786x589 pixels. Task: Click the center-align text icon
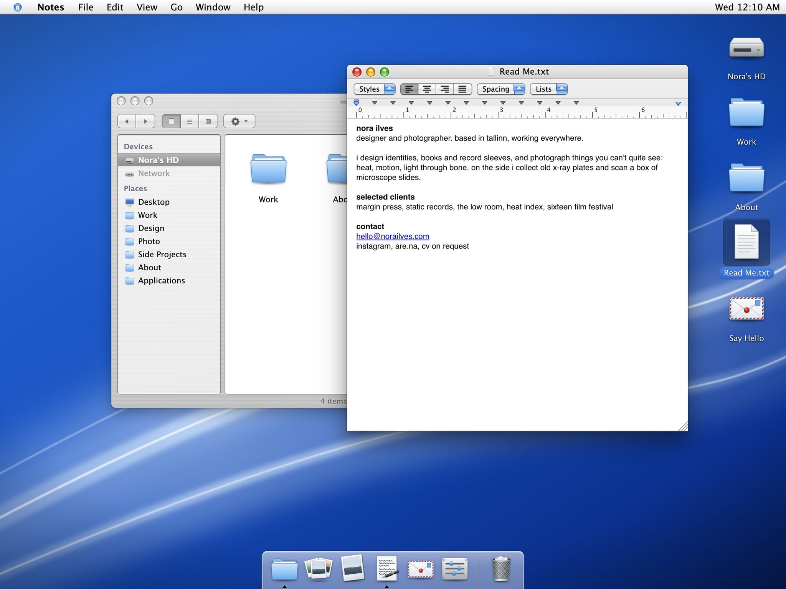[x=427, y=89]
